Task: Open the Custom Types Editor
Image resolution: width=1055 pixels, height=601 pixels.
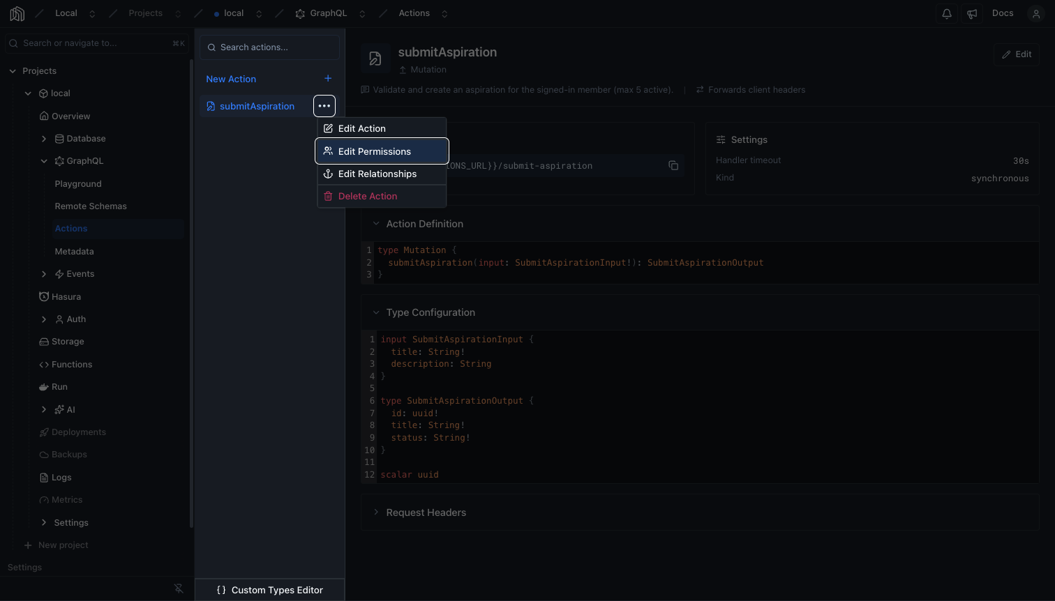Action: click(270, 590)
